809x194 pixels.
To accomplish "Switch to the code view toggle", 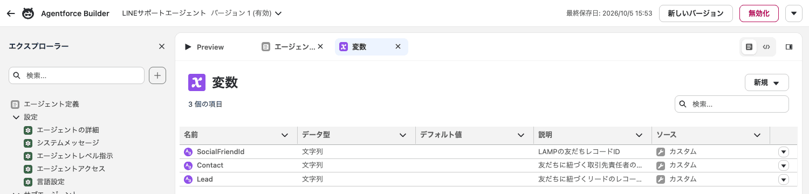I will click(x=766, y=47).
